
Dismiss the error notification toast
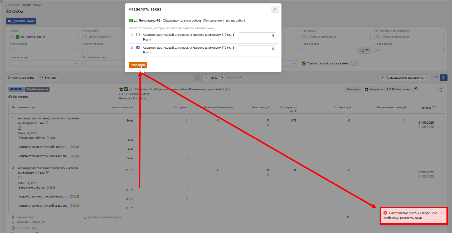[x=442, y=213]
